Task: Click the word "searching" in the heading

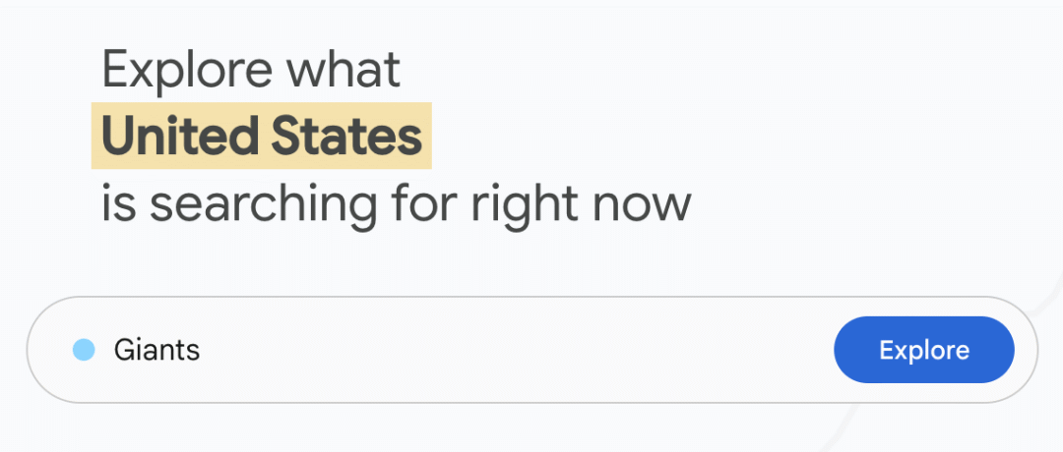Action: pos(263,203)
